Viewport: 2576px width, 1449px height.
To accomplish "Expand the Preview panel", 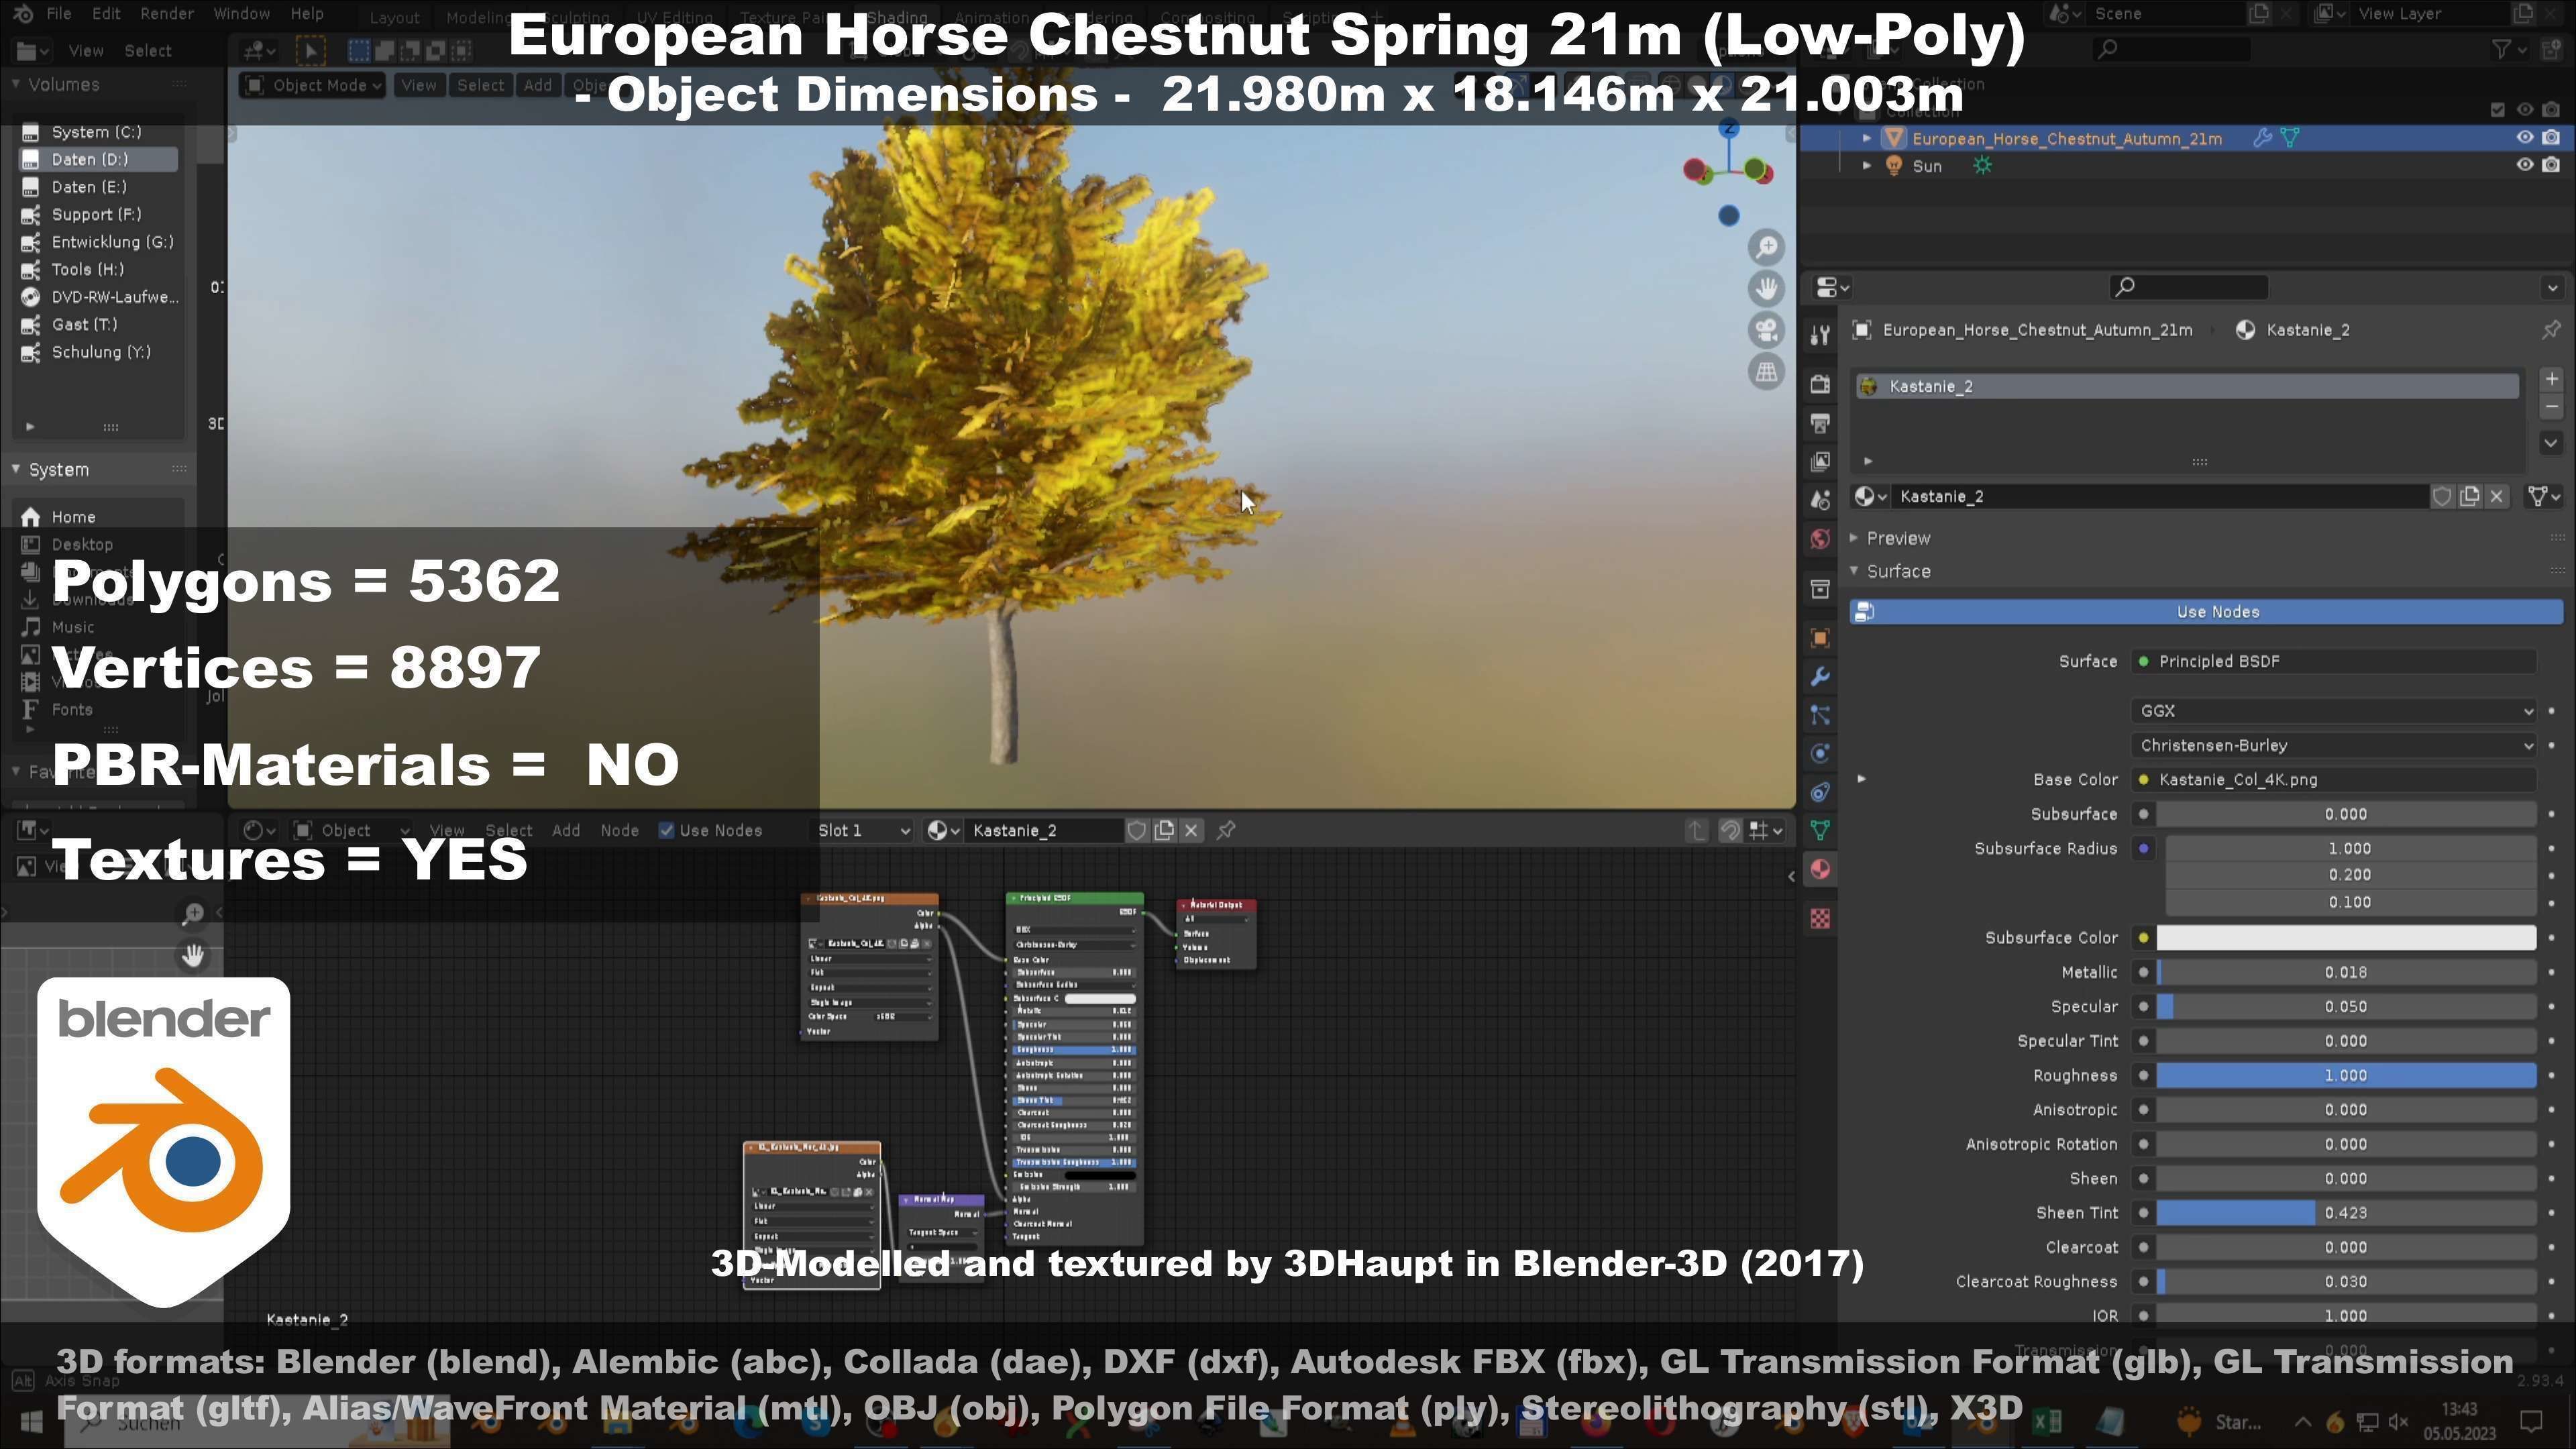I will 1853,538.
